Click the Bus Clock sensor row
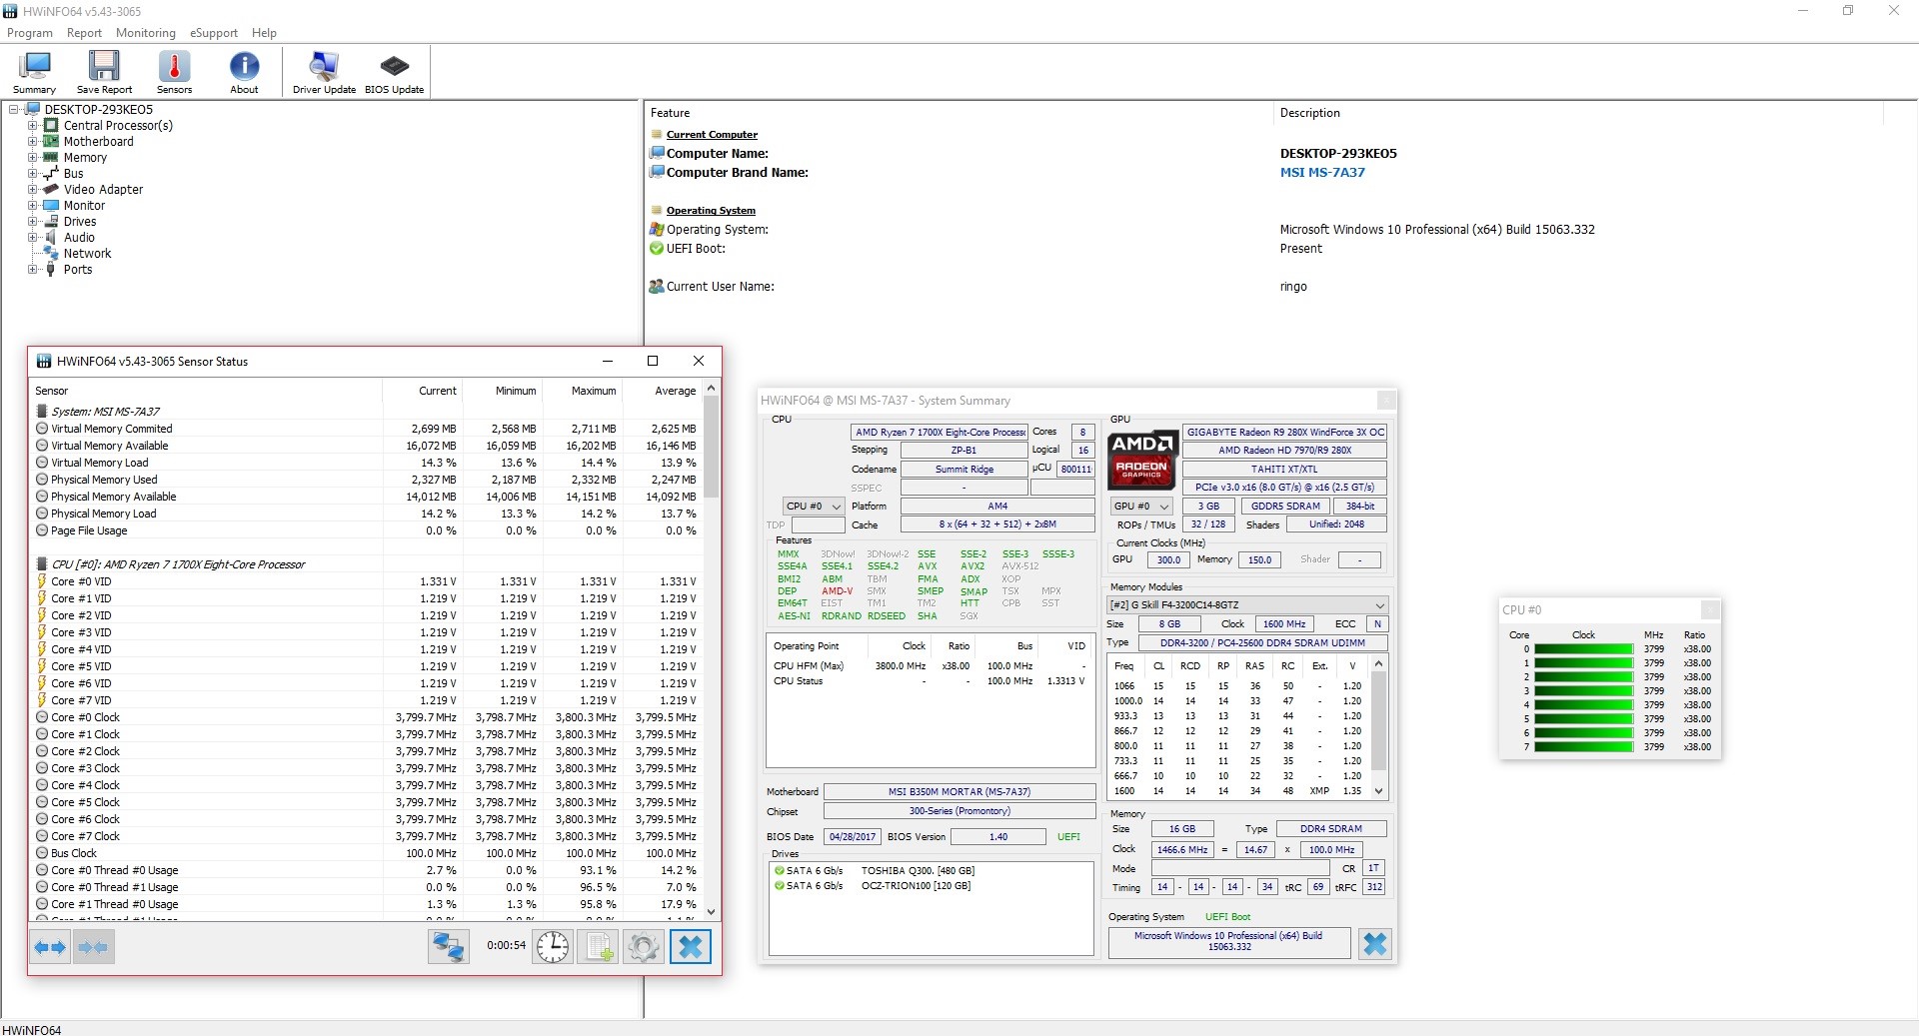The width and height of the screenshot is (1919, 1036). coord(367,854)
